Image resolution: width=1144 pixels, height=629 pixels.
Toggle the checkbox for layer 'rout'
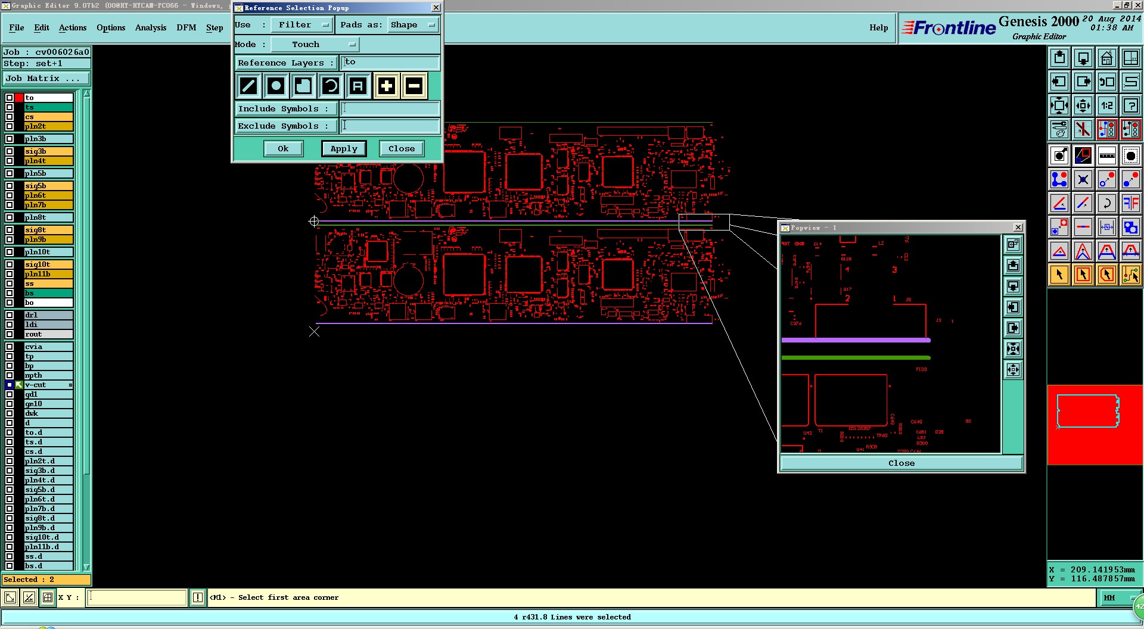pos(10,334)
